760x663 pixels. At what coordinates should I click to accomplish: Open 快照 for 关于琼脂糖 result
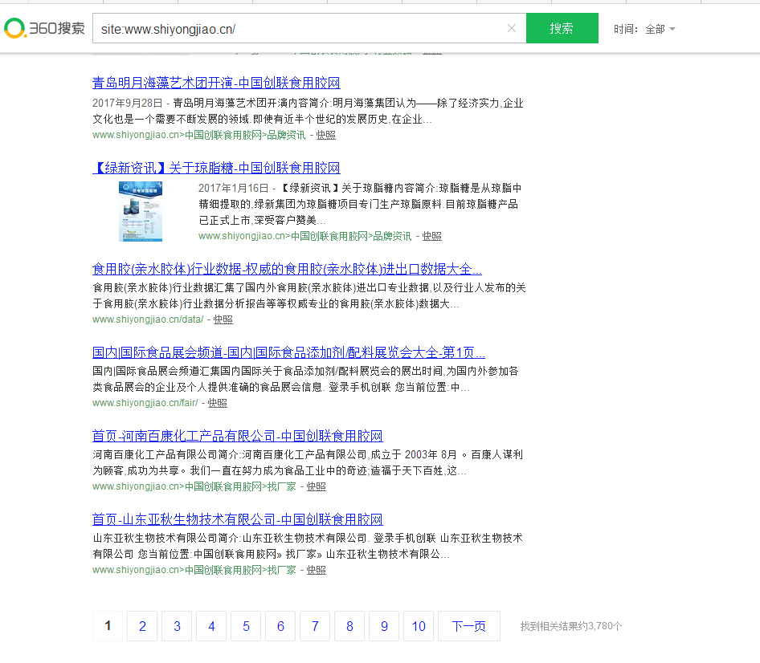pos(432,236)
